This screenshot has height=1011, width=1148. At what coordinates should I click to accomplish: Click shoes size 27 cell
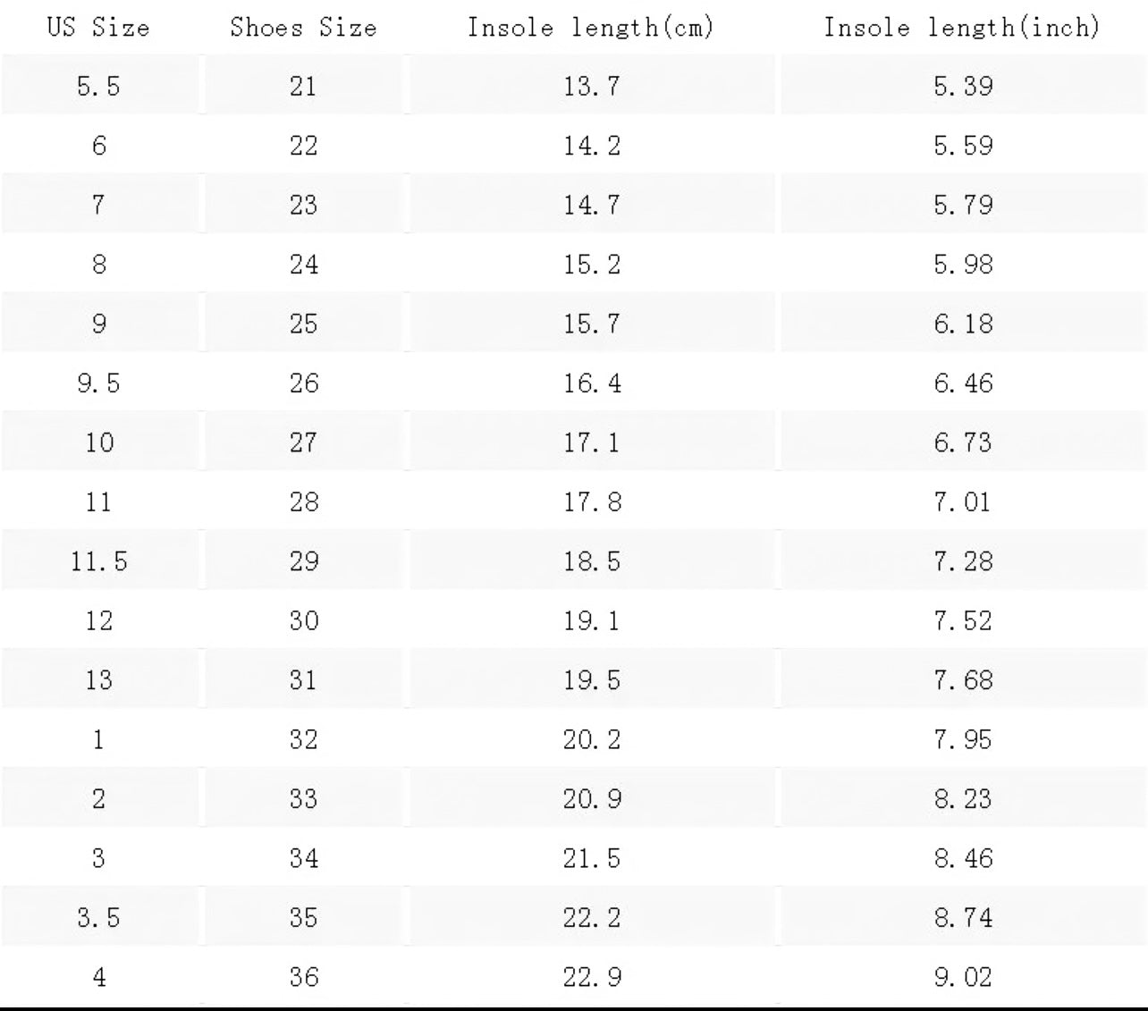point(303,442)
